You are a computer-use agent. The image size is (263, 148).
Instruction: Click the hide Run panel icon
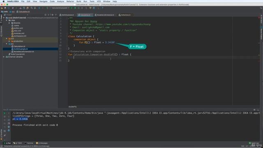tap(258, 110)
